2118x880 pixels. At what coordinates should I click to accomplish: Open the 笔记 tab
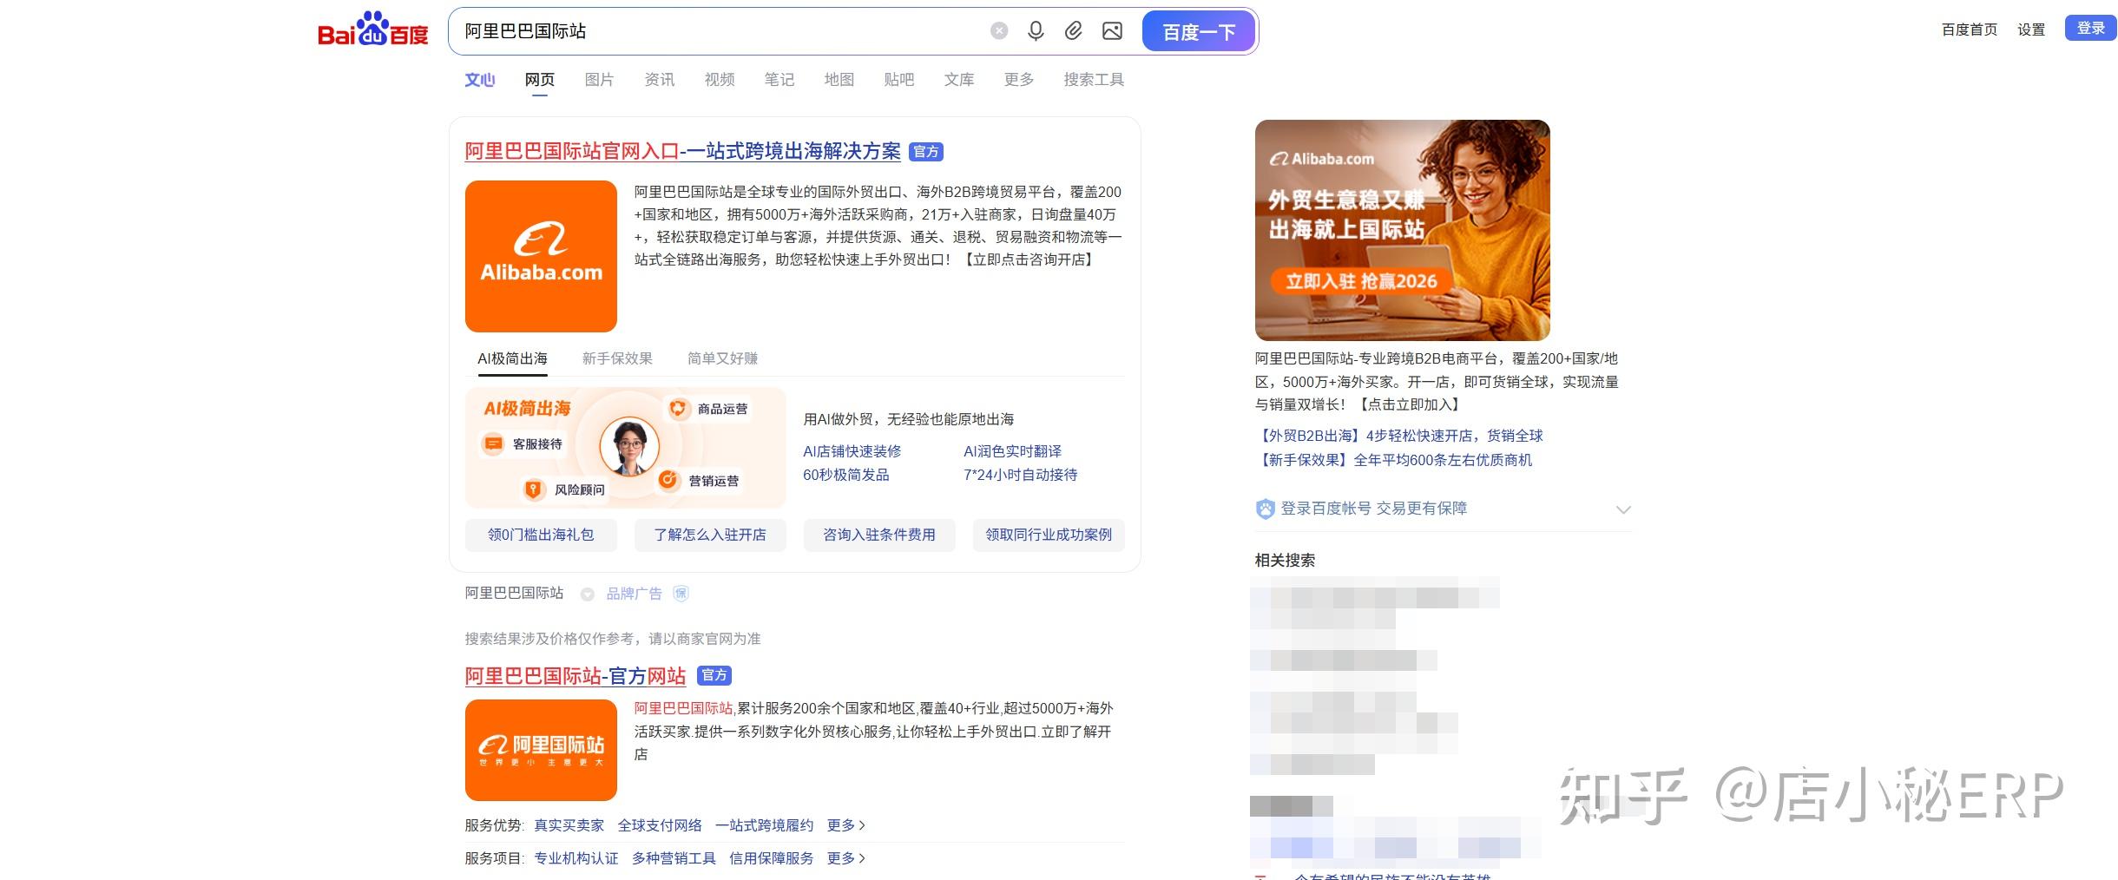[x=779, y=80]
